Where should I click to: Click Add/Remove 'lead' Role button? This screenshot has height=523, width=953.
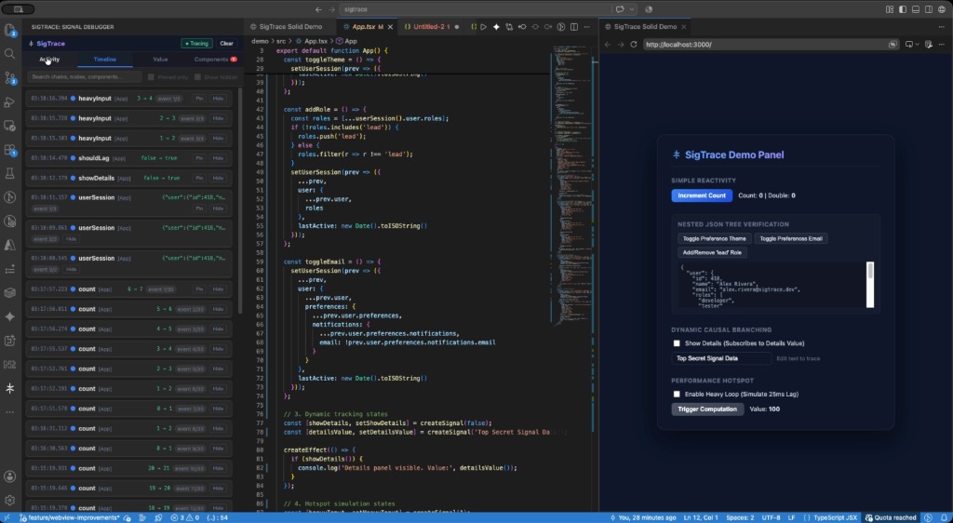point(712,252)
